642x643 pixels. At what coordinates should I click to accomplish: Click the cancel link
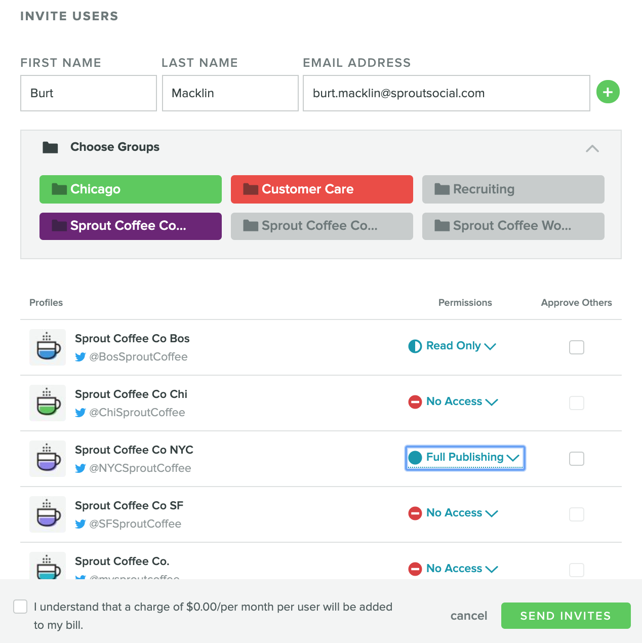469,616
